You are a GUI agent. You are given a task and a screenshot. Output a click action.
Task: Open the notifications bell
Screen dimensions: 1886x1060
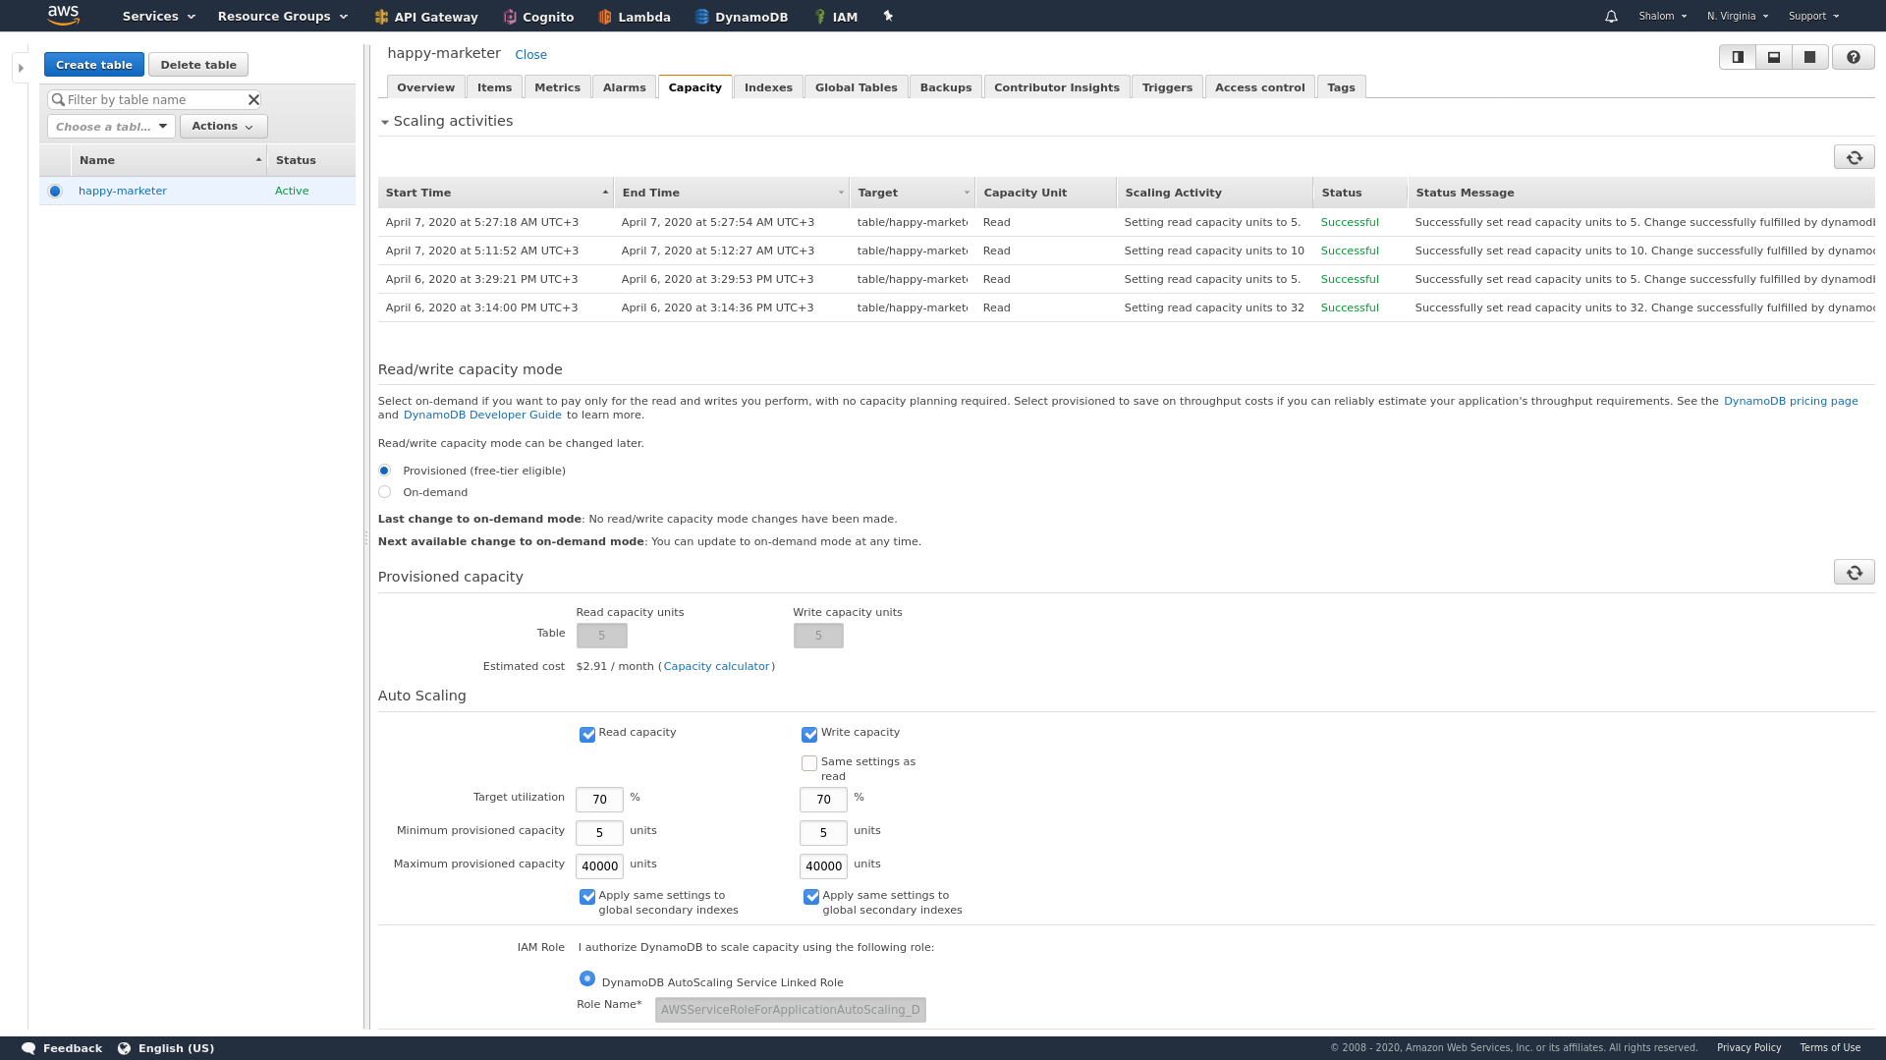1609,16
